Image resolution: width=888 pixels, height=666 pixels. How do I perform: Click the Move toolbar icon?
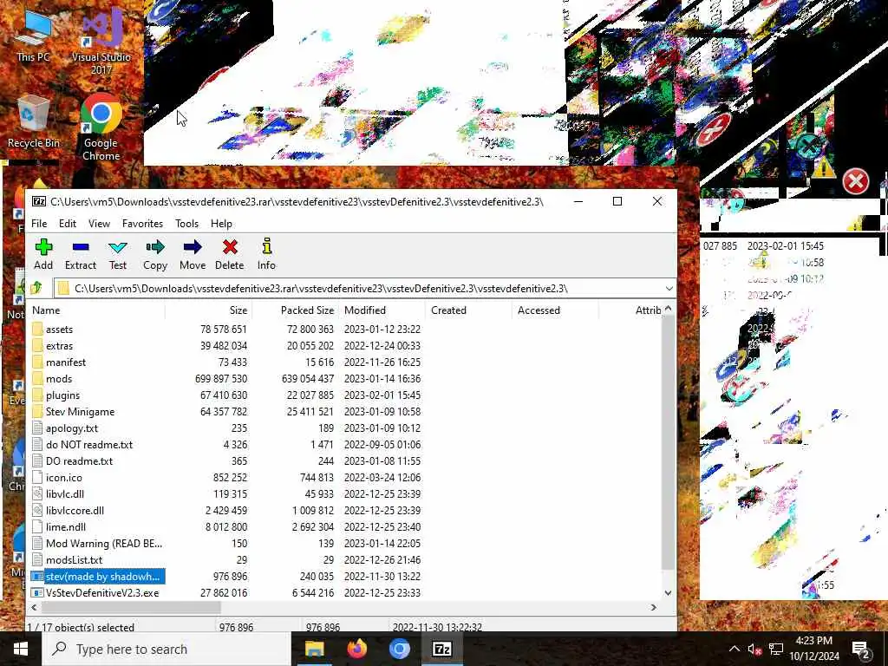tap(193, 254)
